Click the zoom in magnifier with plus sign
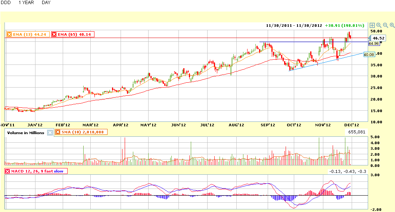The height and width of the screenshot is (212, 395). pos(392,25)
